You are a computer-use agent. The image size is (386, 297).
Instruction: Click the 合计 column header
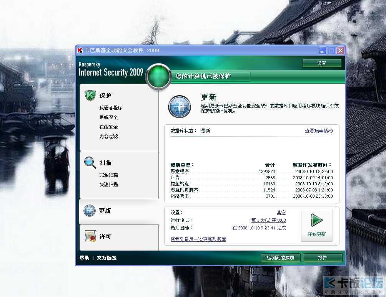point(270,165)
